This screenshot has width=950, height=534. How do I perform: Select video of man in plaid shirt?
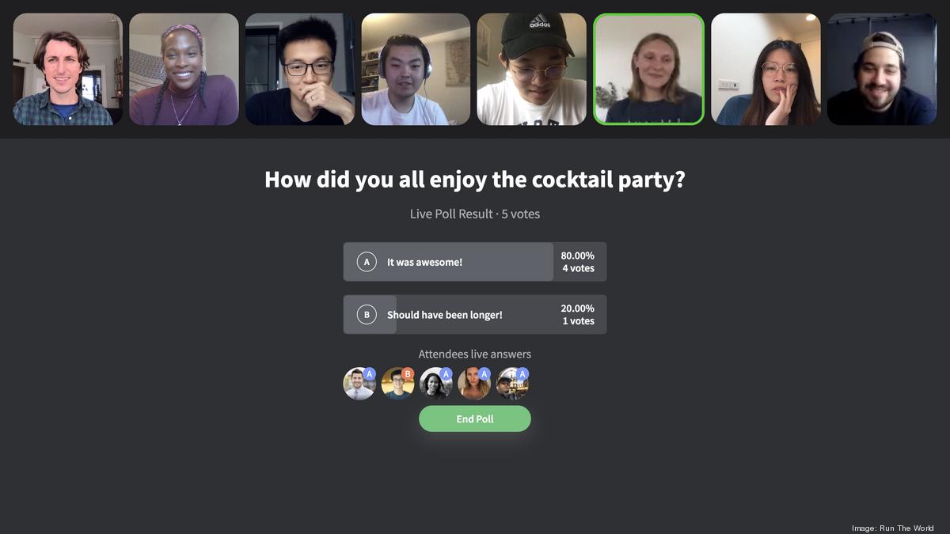(67, 69)
